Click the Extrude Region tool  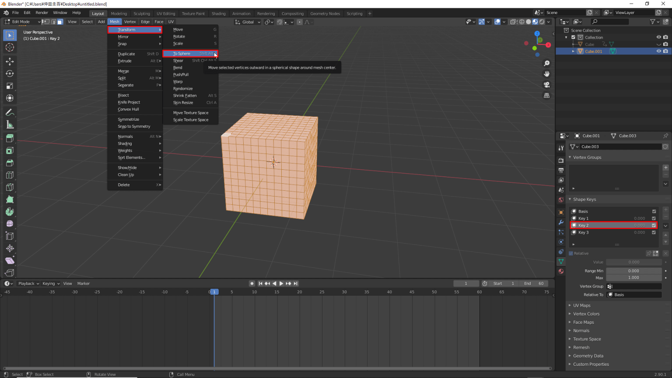[x=10, y=138]
